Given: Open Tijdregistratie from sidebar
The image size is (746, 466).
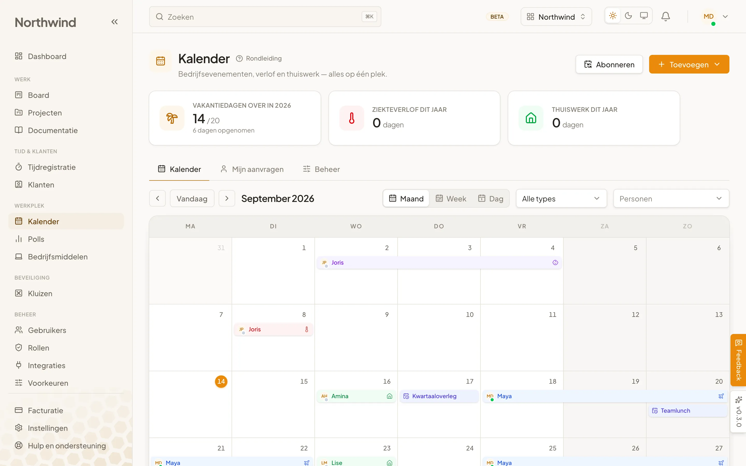Looking at the screenshot, I should (x=66, y=167).
